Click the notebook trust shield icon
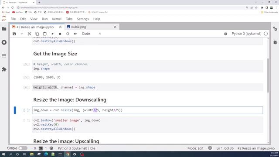This screenshot has height=157, width=279. click(x=210, y=148)
